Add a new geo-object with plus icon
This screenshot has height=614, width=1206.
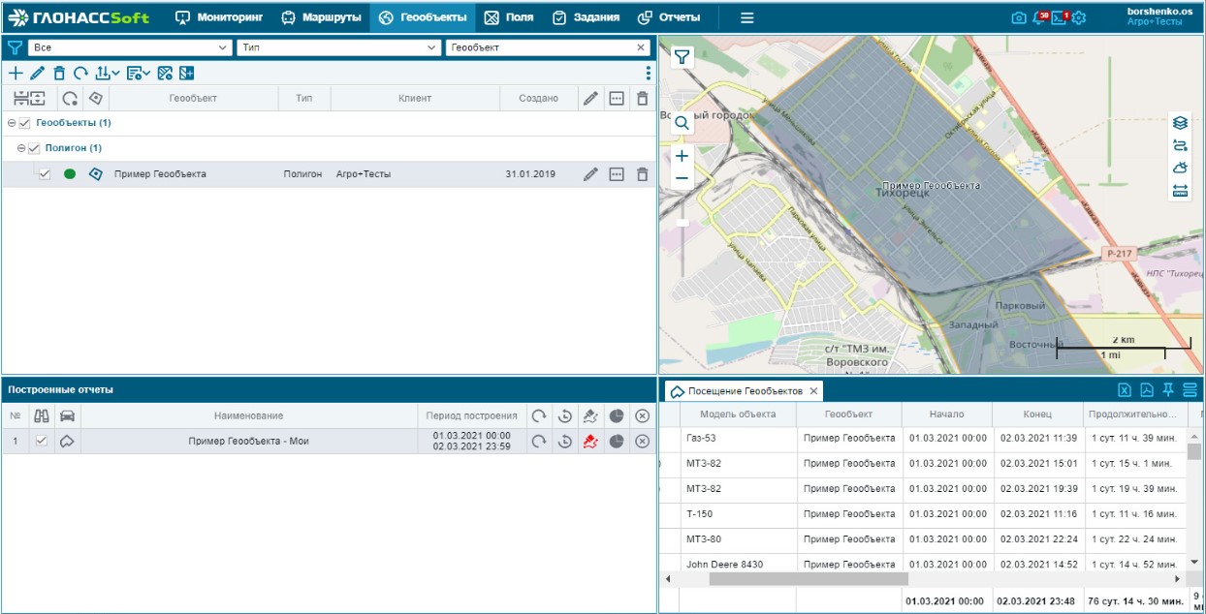[x=15, y=73]
